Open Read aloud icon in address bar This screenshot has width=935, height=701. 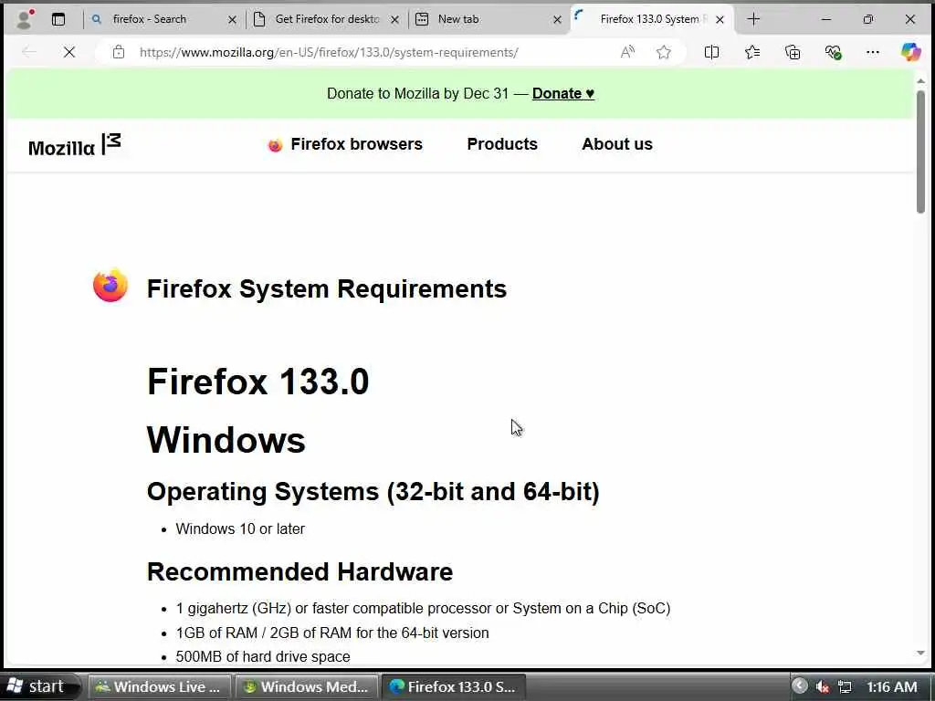(627, 52)
